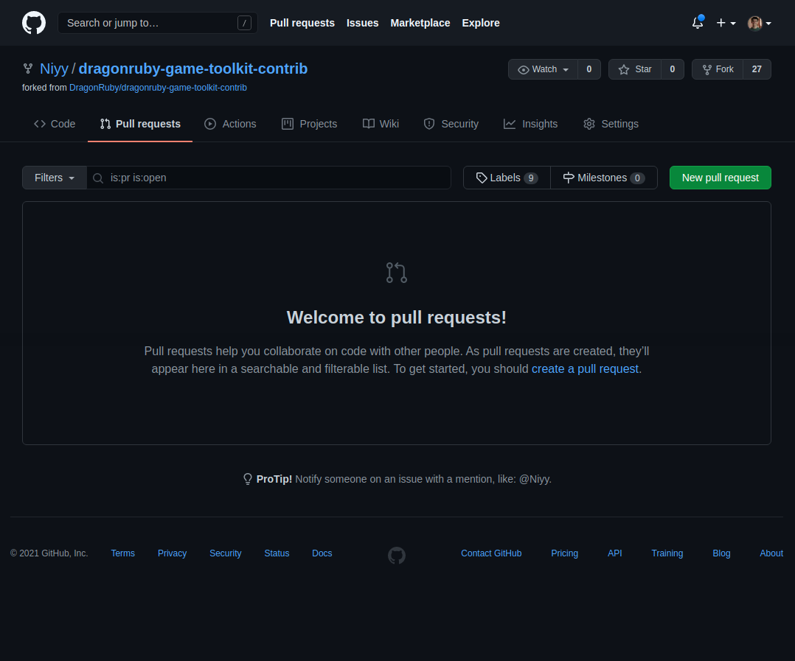Expand the Filters dropdown
The height and width of the screenshot is (661, 795).
[55, 178]
